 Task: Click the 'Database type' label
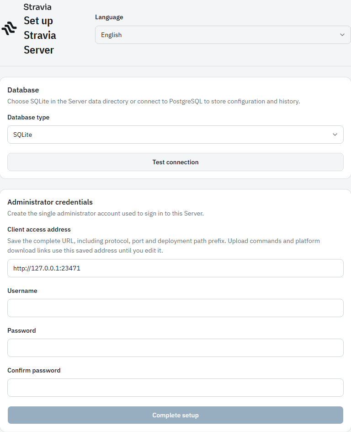click(x=28, y=117)
